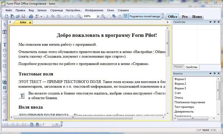Select the circle drawing tool
This screenshot has height=134, width=223.
pos(5,55)
